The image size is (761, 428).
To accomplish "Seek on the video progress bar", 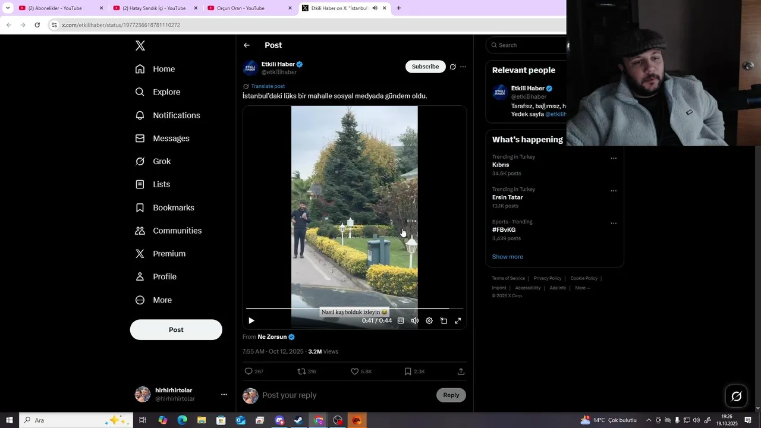I will [354, 309].
